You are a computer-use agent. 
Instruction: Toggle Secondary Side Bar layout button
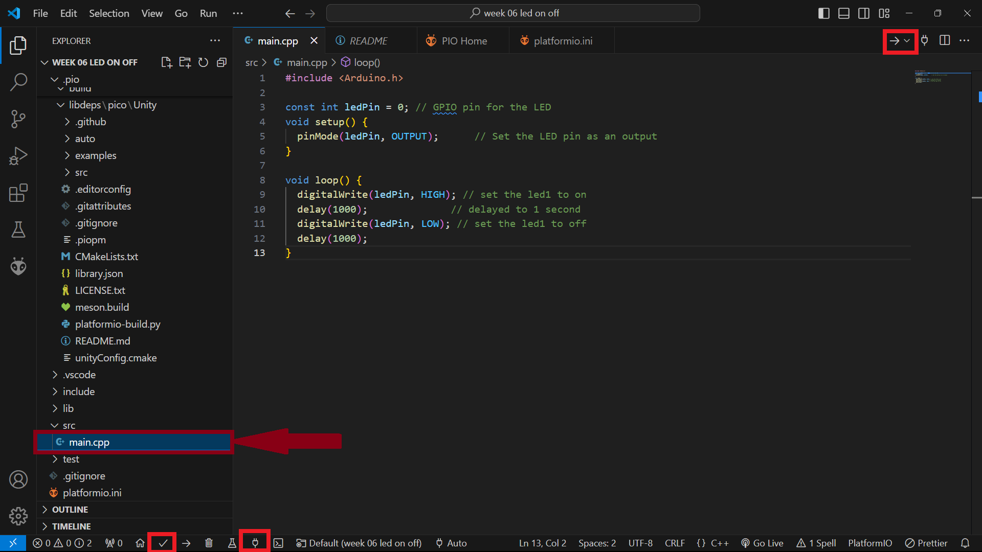[864, 13]
